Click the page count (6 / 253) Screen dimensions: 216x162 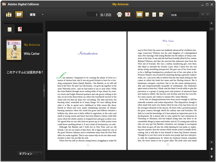pos(106,15)
